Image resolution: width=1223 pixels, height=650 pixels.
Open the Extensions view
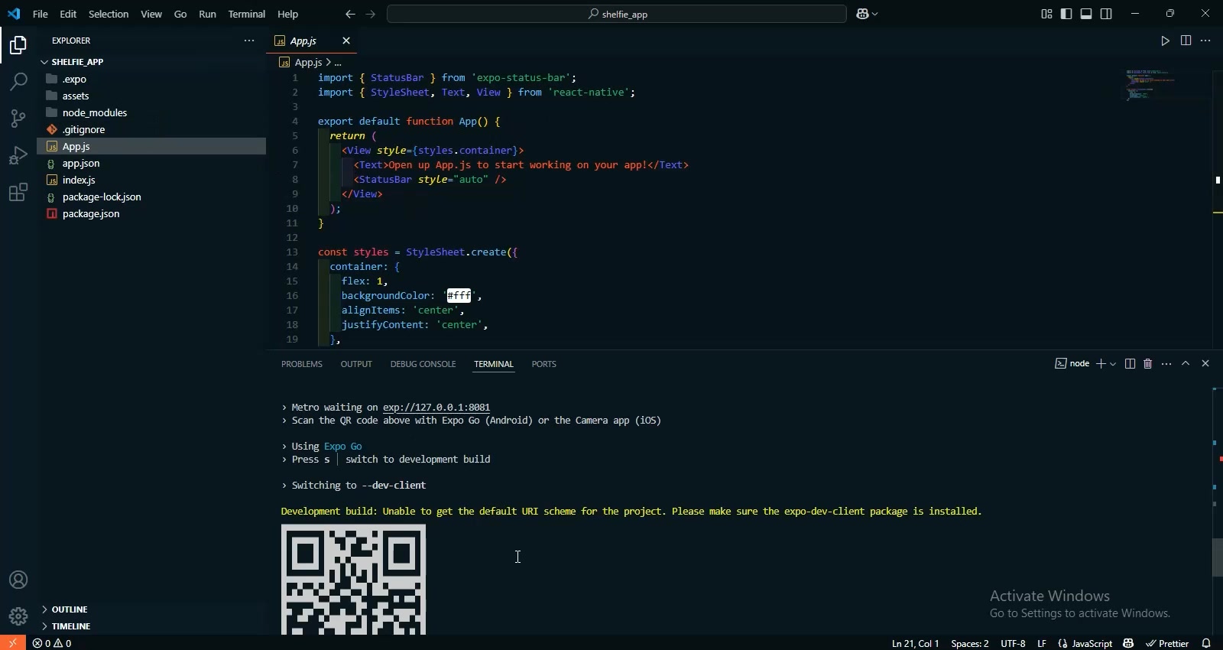coord(18,192)
